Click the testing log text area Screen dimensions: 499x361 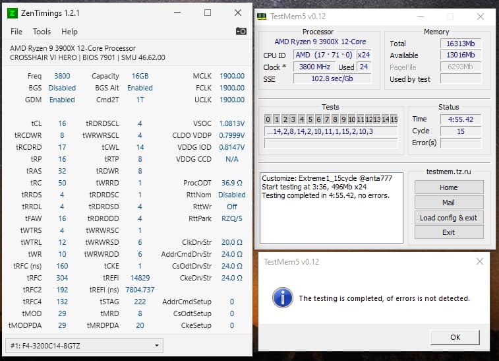coord(332,208)
